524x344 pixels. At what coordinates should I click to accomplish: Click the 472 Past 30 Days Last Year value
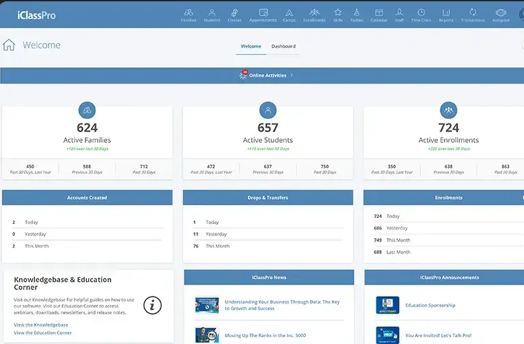[211, 167]
